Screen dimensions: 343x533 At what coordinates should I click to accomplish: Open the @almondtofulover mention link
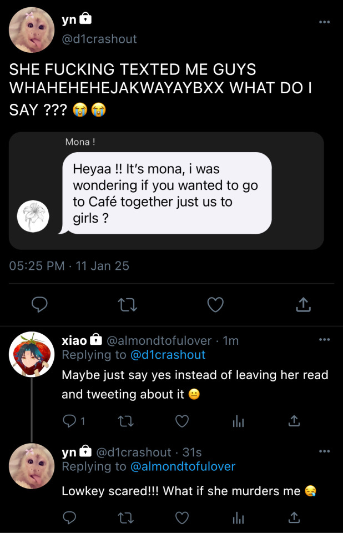pos(183,466)
